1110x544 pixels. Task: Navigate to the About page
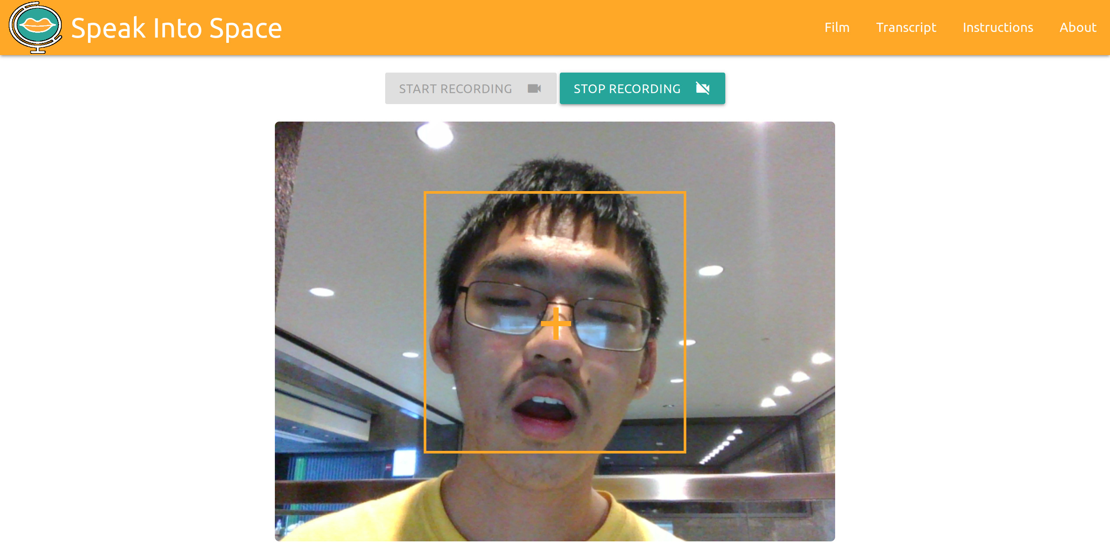pyautogui.click(x=1078, y=28)
